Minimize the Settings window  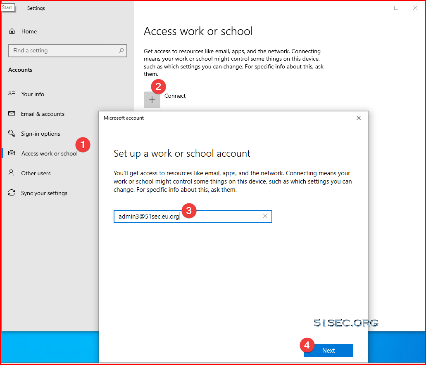tap(377, 8)
